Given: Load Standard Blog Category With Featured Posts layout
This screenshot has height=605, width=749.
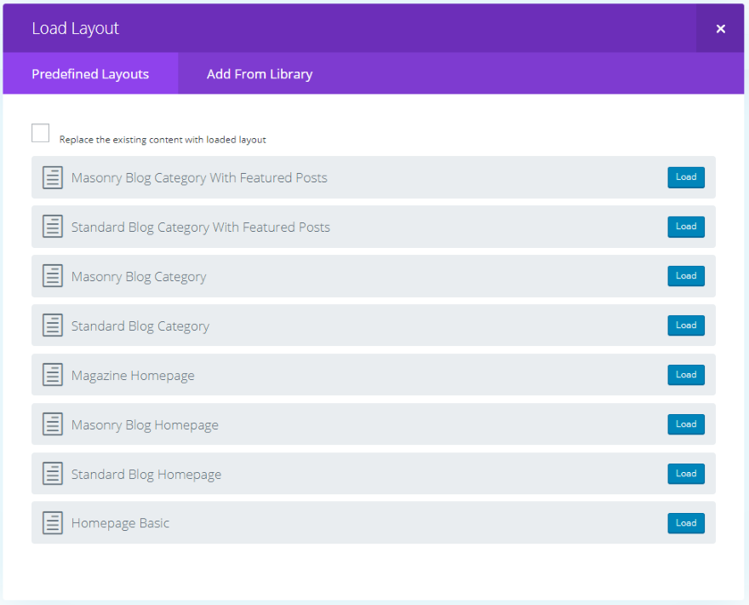Looking at the screenshot, I should coord(686,227).
